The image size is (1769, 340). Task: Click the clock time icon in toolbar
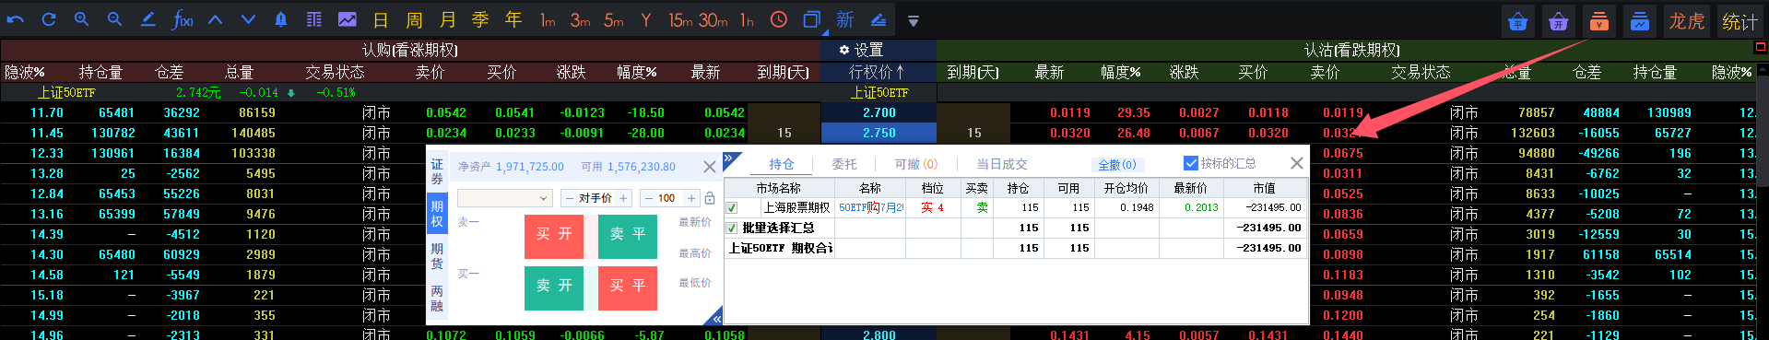click(x=779, y=19)
